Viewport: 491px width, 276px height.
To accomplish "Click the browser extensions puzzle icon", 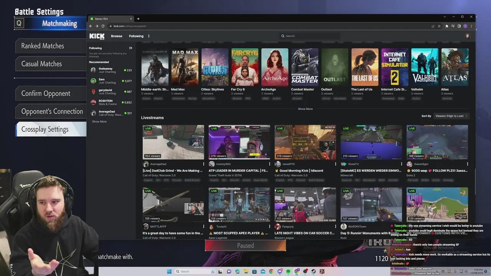I will point(446,26).
